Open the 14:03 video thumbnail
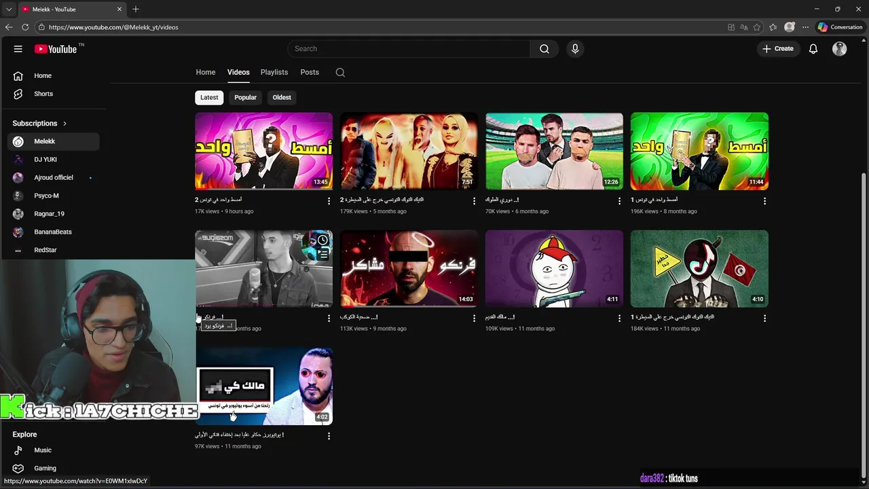Screen dimensions: 869x489 click(409, 269)
